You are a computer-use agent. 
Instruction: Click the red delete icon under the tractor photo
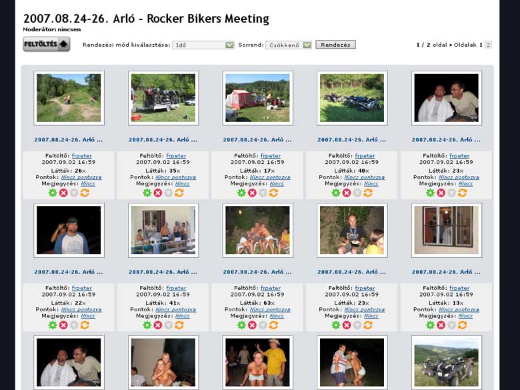click(x=158, y=193)
